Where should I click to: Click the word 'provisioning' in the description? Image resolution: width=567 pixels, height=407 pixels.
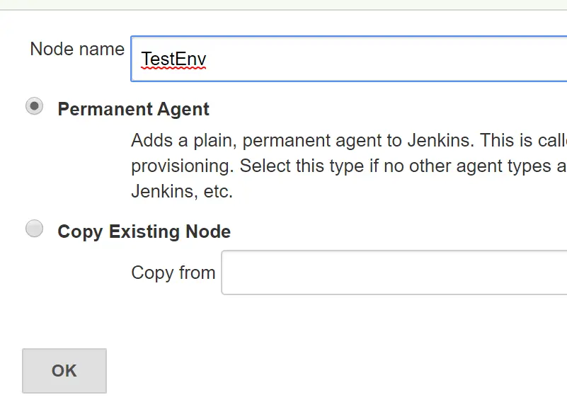coord(182,166)
